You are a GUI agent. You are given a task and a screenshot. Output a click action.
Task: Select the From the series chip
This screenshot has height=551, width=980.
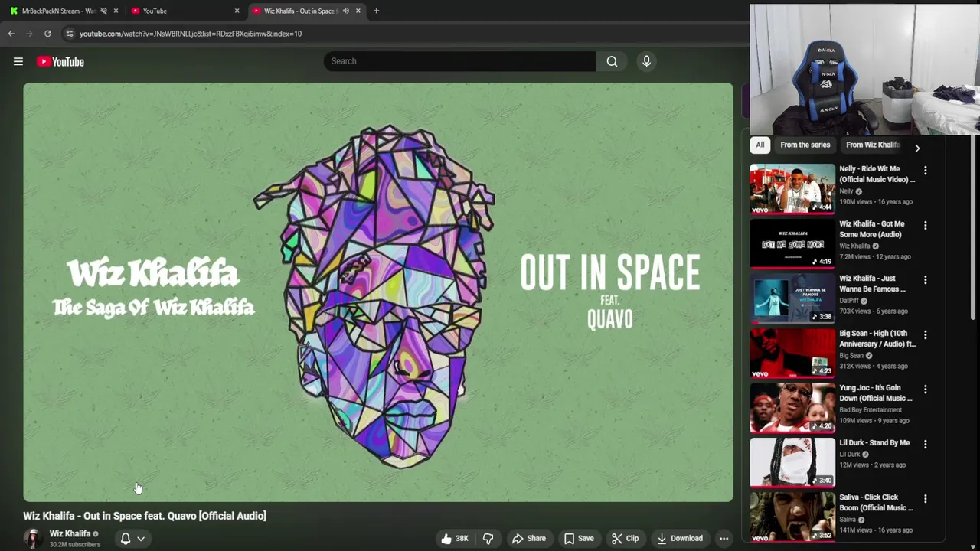click(x=805, y=145)
